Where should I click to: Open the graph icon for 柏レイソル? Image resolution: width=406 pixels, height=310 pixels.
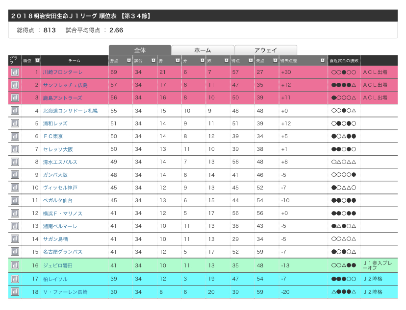tap(15, 279)
